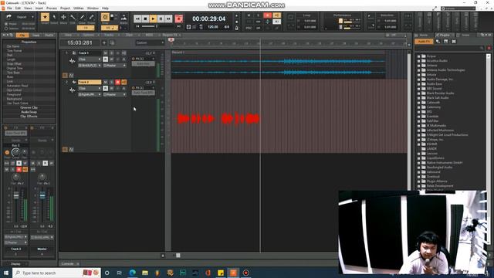Screen dimensions: 494x278
Task: Open Track 1 Clips edit filter dropdown
Action: tap(90, 59)
